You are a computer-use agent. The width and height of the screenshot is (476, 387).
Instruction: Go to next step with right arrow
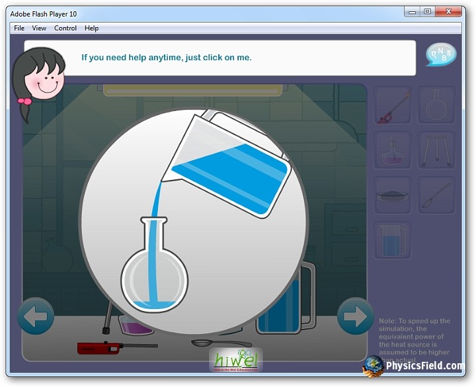pos(355,316)
